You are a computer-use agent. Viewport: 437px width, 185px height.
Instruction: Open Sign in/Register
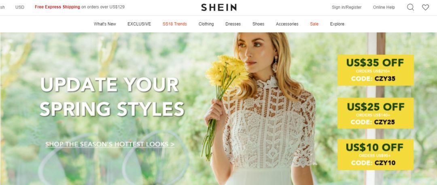click(x=346, y=7)
